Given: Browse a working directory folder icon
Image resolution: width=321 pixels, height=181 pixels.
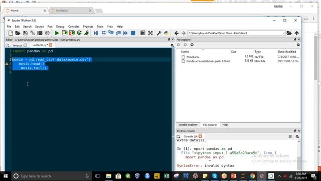Looking at the screenshot, I should pos(289,33).
